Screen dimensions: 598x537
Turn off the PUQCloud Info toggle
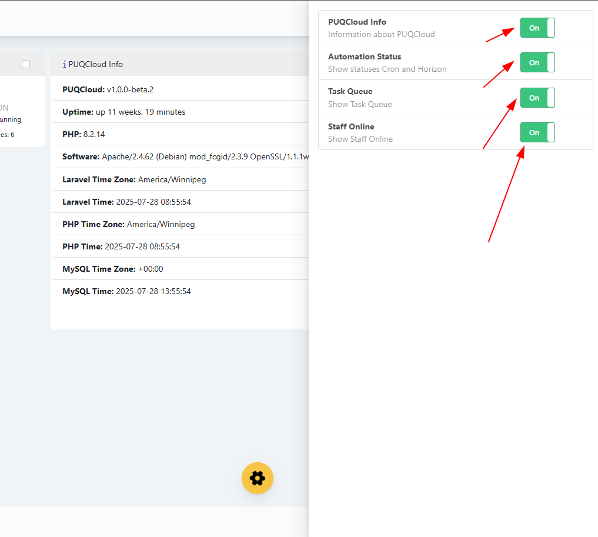[x=537, y=28]
